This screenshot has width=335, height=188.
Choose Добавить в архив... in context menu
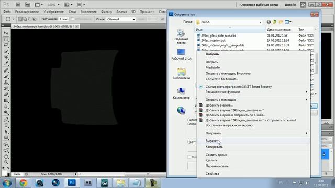(x=253, y=105)
